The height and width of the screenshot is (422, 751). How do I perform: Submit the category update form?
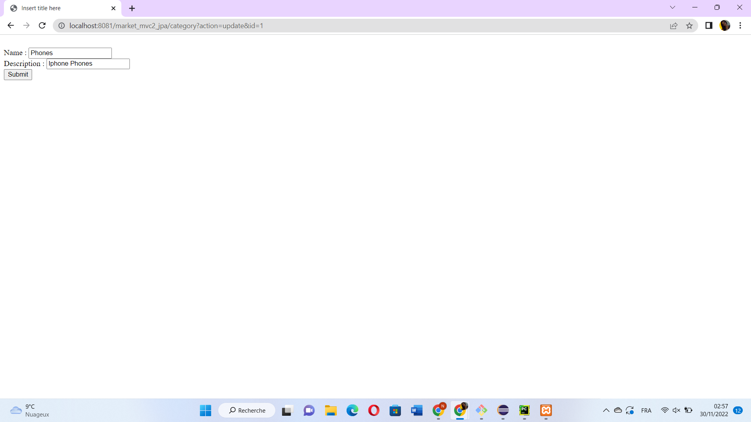coord(18,75)
